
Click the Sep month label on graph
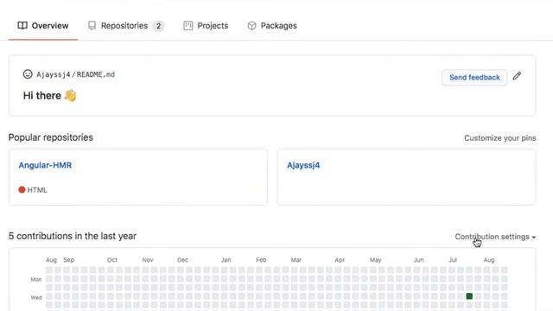[x=69, y=260]
